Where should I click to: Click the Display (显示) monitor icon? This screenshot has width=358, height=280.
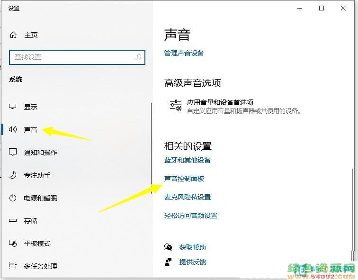coord(13,107)
